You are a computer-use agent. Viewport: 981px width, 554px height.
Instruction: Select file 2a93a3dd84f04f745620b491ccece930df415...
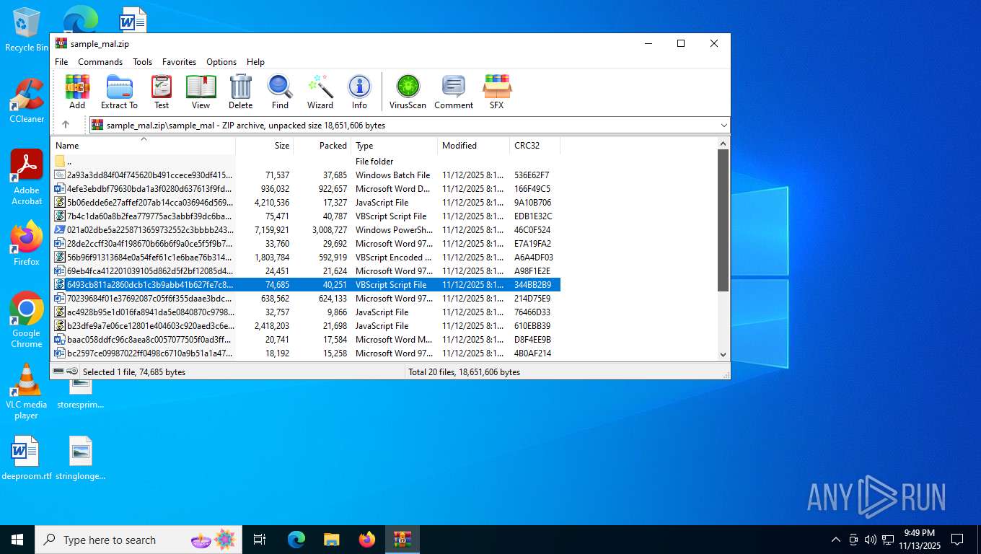tap(306, 175)
